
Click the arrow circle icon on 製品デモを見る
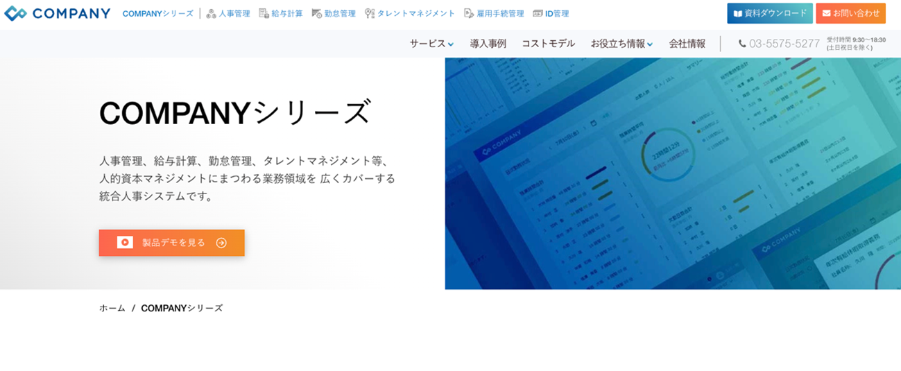tap(221, 243)
